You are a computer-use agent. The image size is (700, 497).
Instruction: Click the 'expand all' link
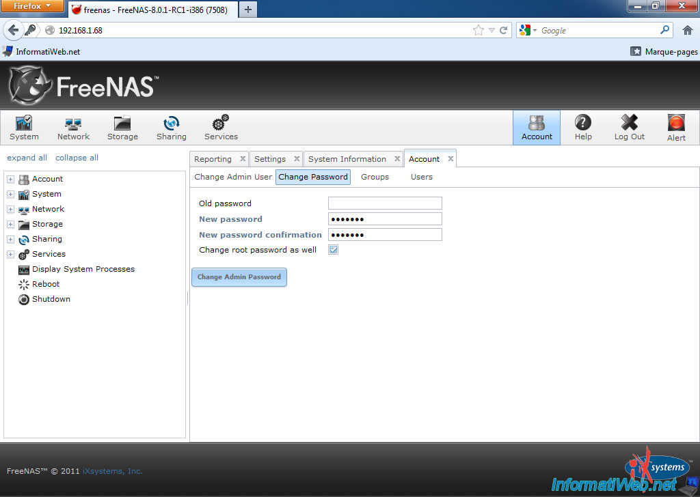click(27, 158)
